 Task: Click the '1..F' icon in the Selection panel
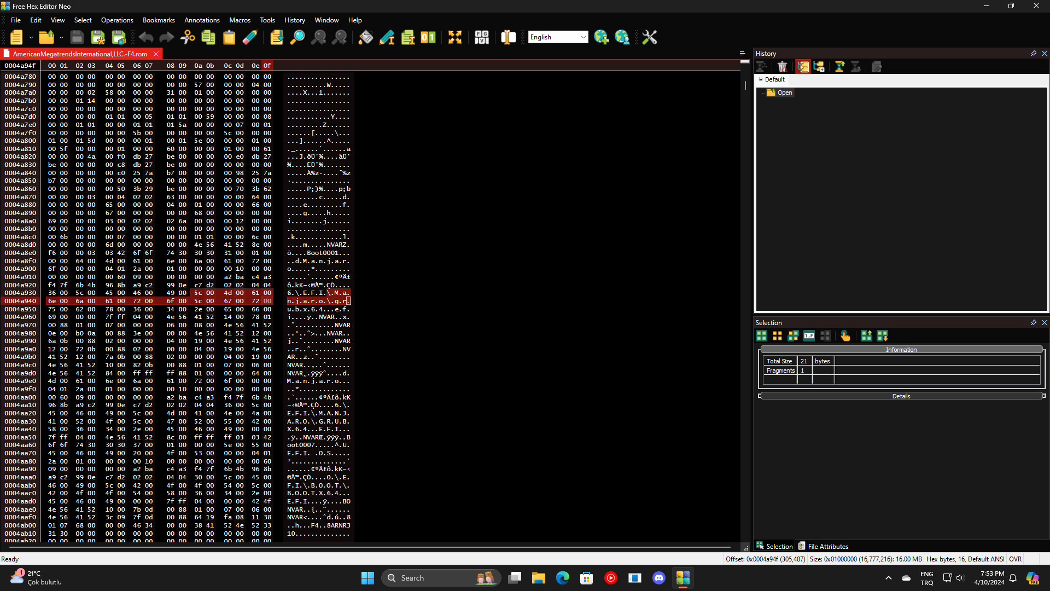pos(809,336)
